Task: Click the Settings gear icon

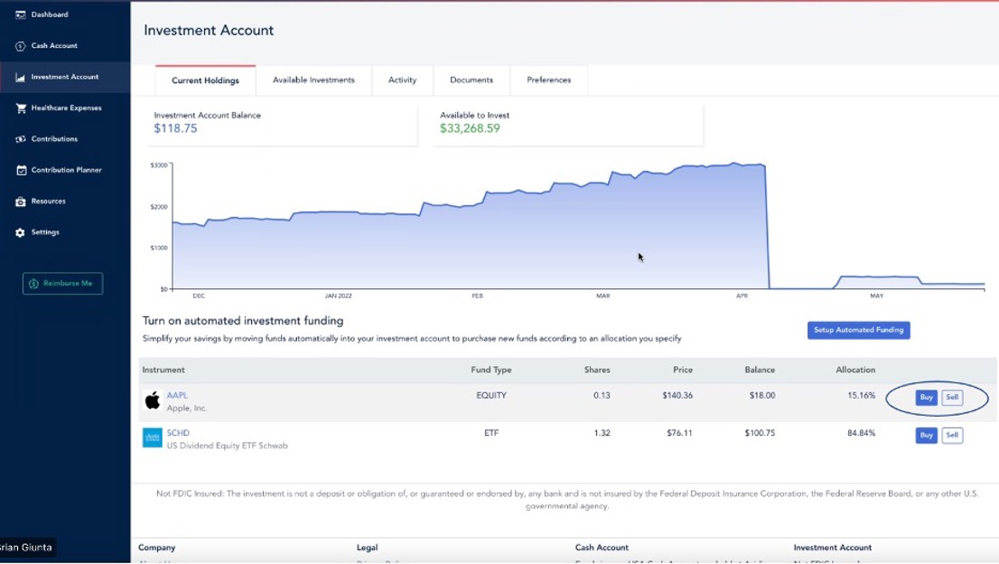Action: [x=20, y=232]
